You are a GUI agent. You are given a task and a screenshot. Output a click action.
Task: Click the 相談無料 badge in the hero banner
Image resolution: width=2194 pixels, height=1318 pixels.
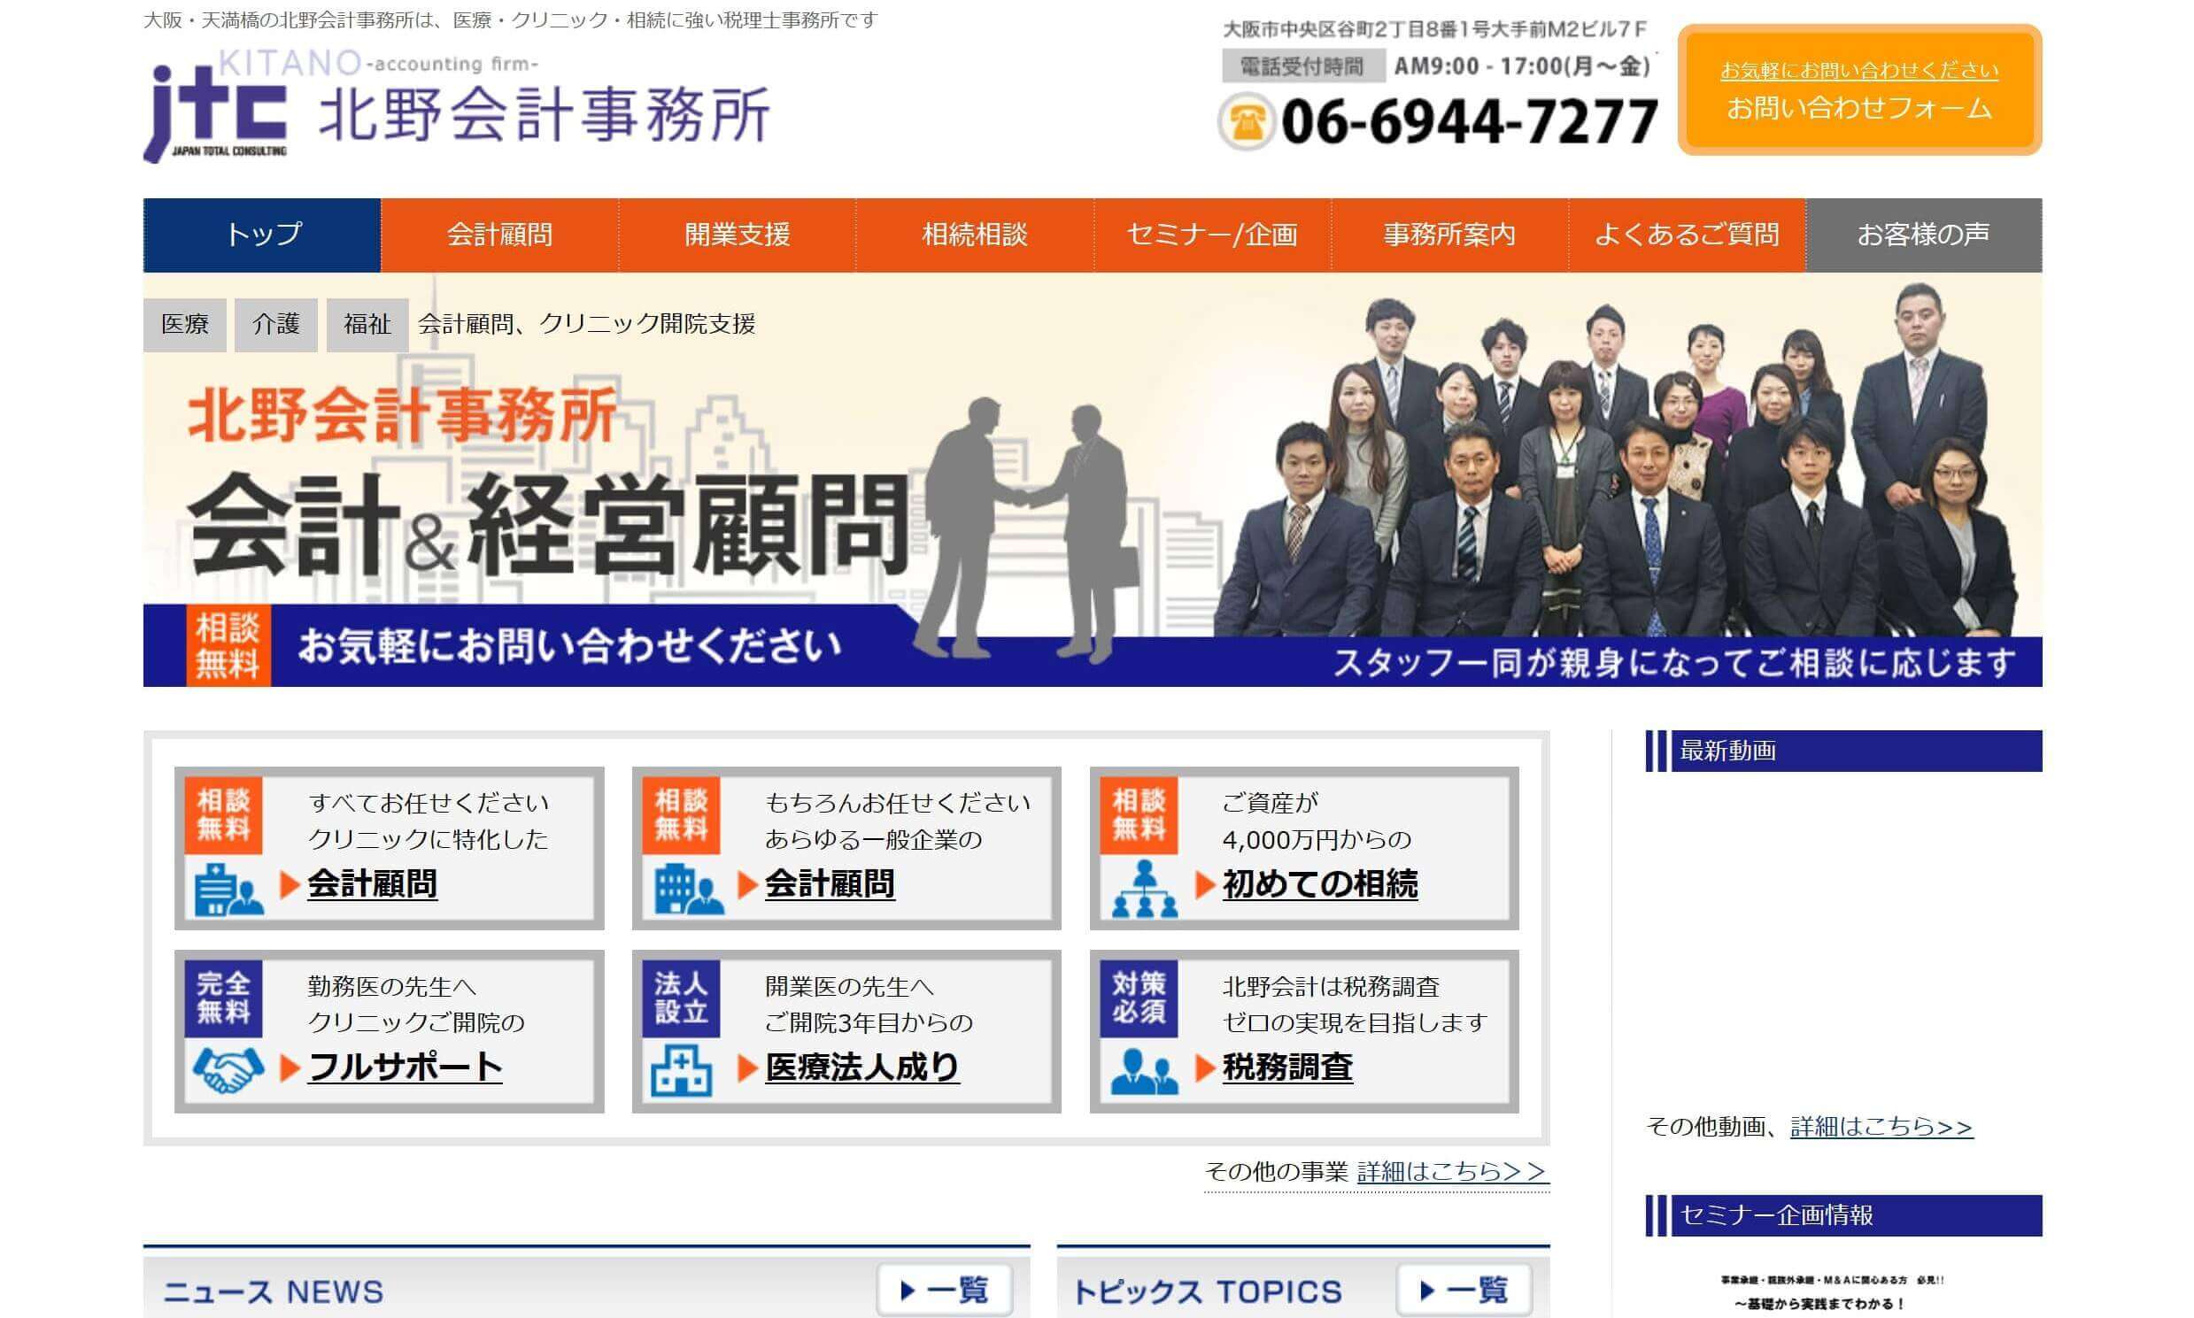click(x=228, y=645)
